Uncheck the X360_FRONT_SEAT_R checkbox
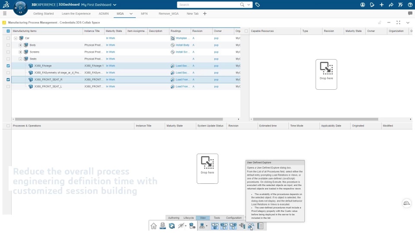This screenshot has width=415, height=233. point(8,79)
